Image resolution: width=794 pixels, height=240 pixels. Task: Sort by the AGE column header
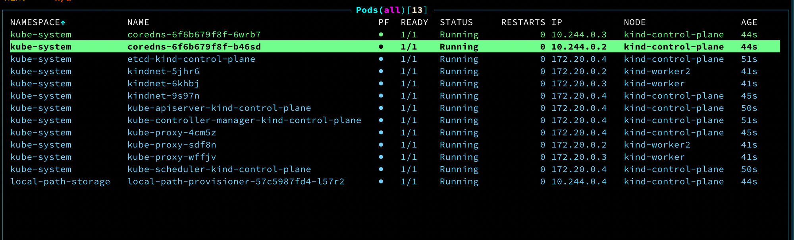point(749,23)
